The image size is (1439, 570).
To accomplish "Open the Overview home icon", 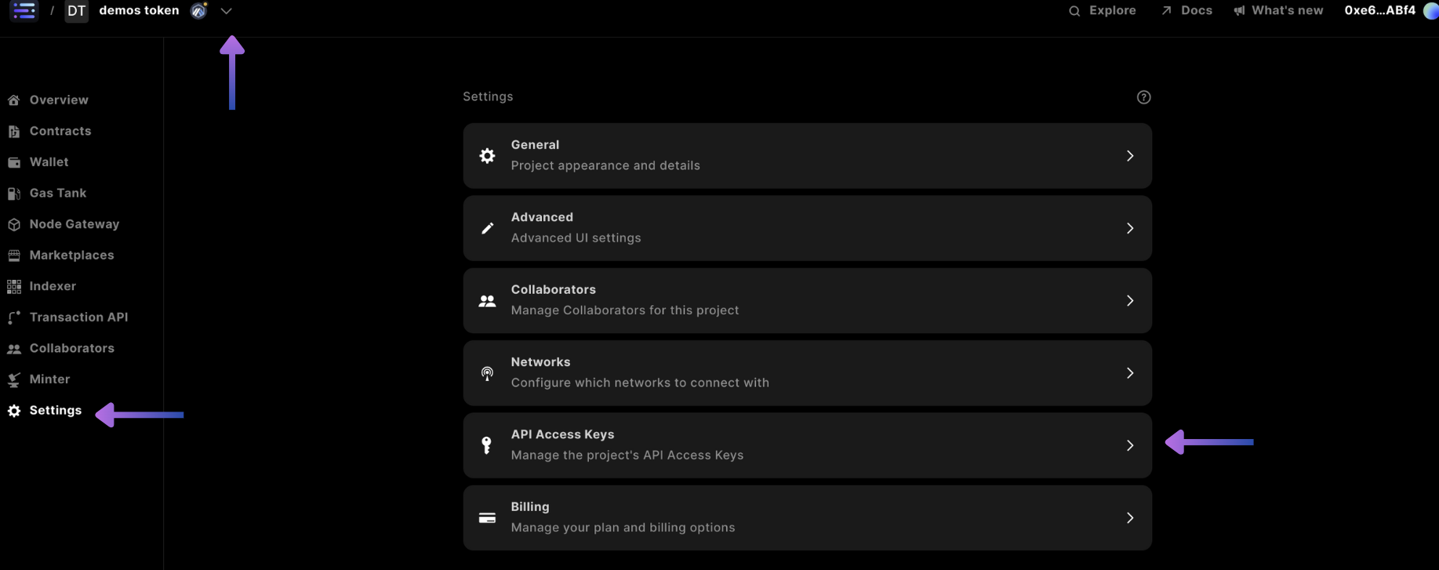I will point(13,100).
